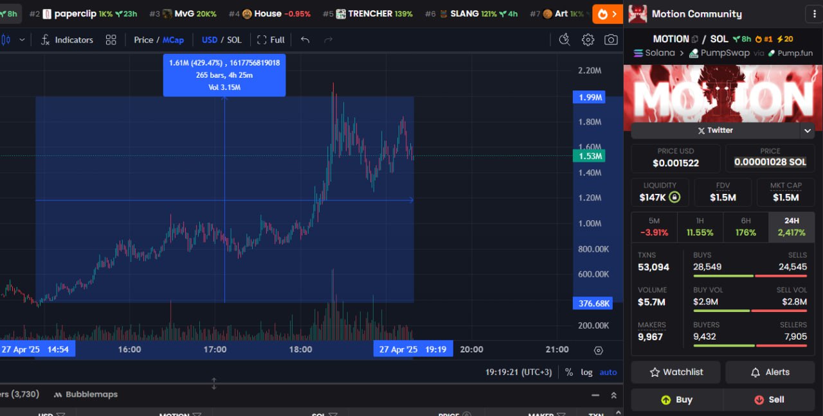Click the MAKERS count 9,967
Viewport: 823px width, 416px height.
650,337
